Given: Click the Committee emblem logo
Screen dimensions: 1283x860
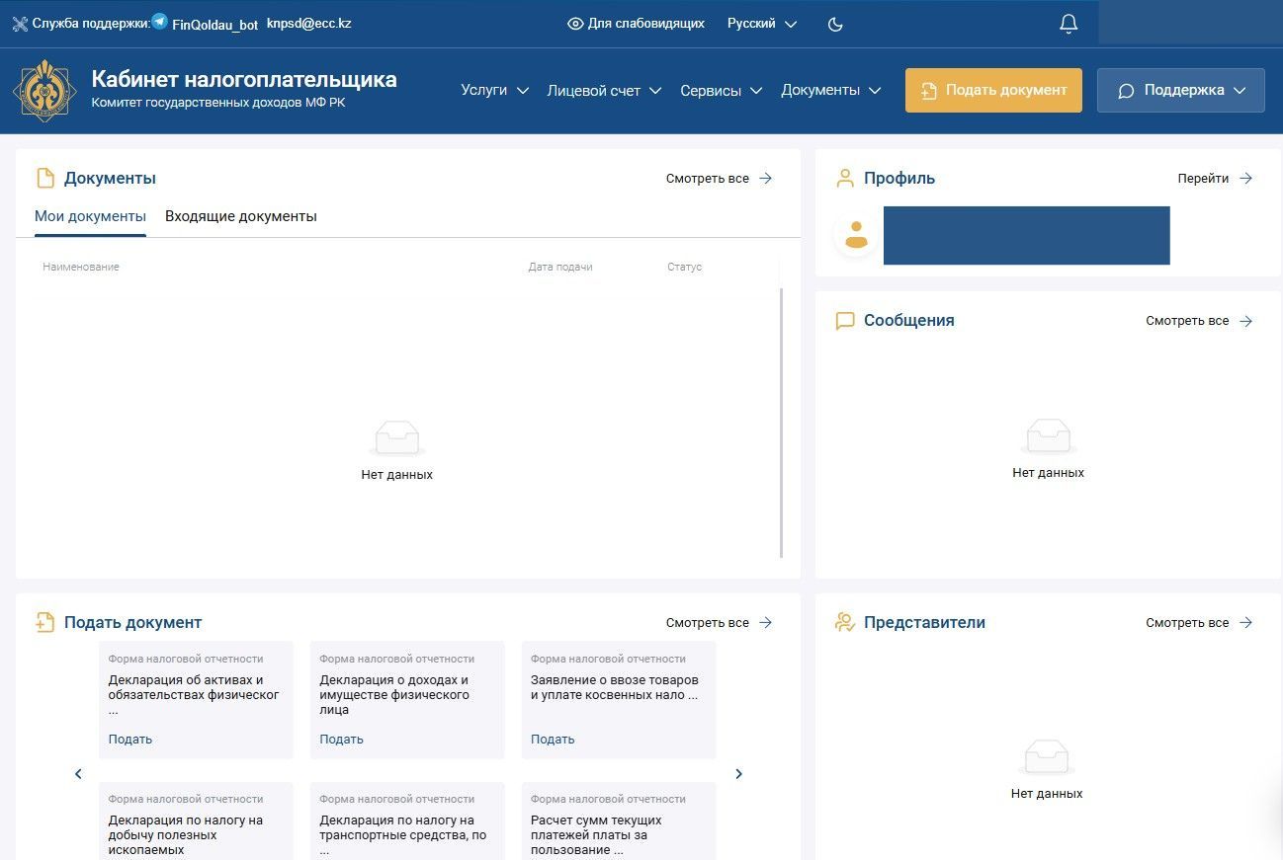Looking at the screenshot, I should coord(44,90).
